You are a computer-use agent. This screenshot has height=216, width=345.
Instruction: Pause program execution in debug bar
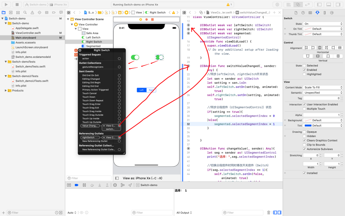tap(84, 185)
